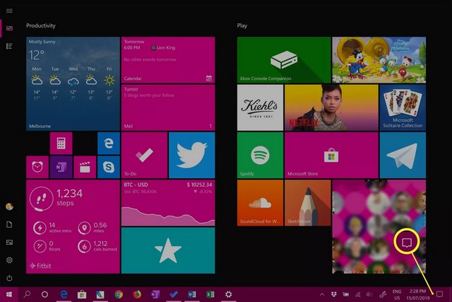Expand the Start hamburger menu
Screen dimensions: 452x302
[9, 11]
